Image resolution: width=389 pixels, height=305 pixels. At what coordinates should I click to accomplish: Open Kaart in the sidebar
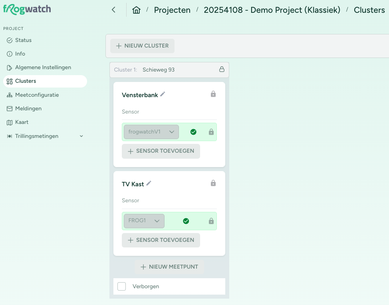(45, 122)
